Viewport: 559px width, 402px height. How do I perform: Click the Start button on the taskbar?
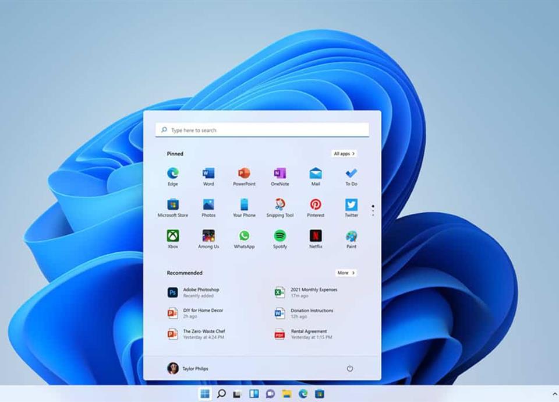tap(205, 394)
